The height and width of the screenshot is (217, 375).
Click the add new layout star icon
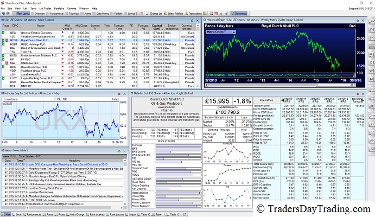point(141,14)
